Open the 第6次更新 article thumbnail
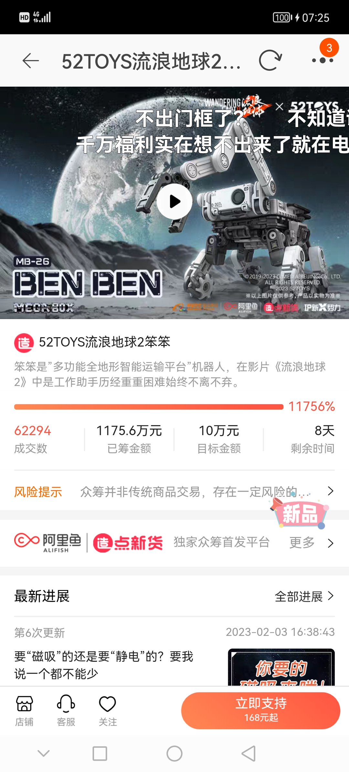Screen dimensions: 349x772 (281, 667)
